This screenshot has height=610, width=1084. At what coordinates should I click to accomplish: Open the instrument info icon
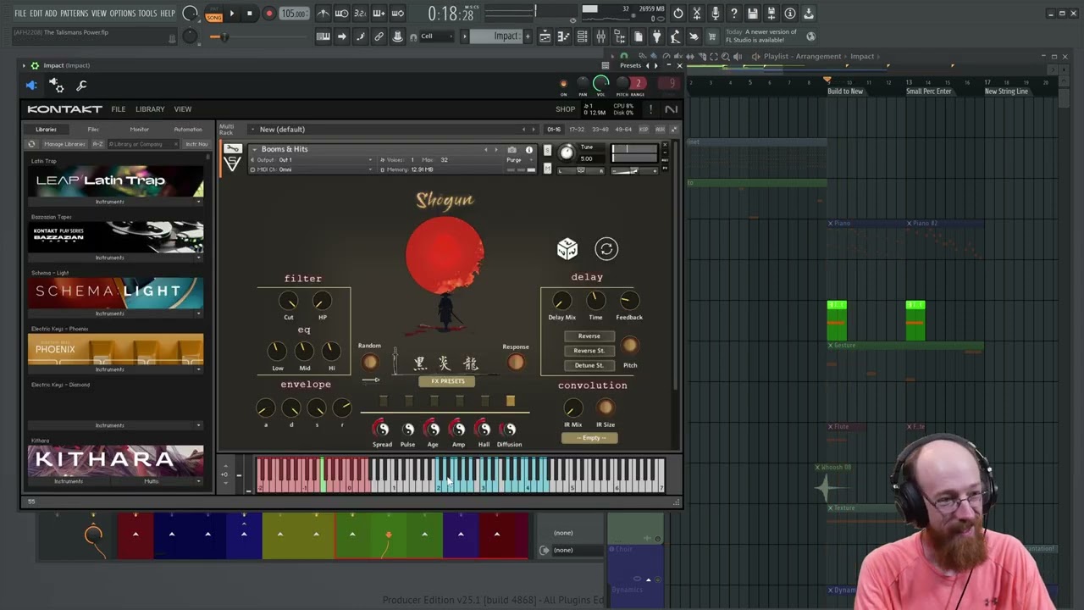pos(529,149)
